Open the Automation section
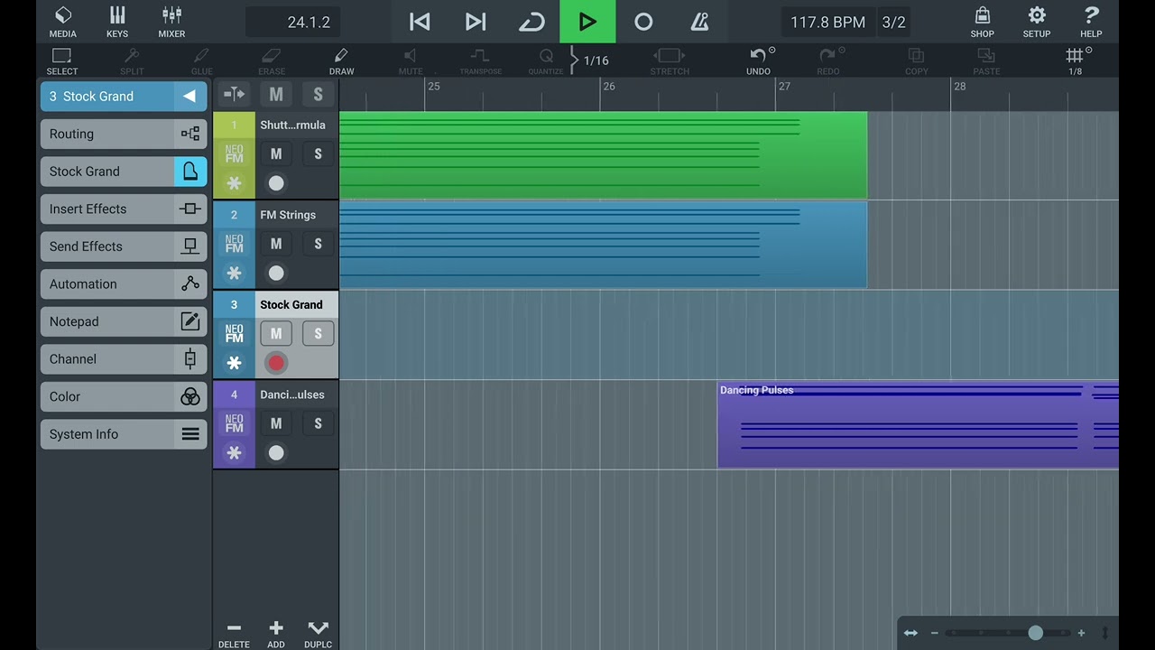This screenshot has width=1155, height=650. 124,283
